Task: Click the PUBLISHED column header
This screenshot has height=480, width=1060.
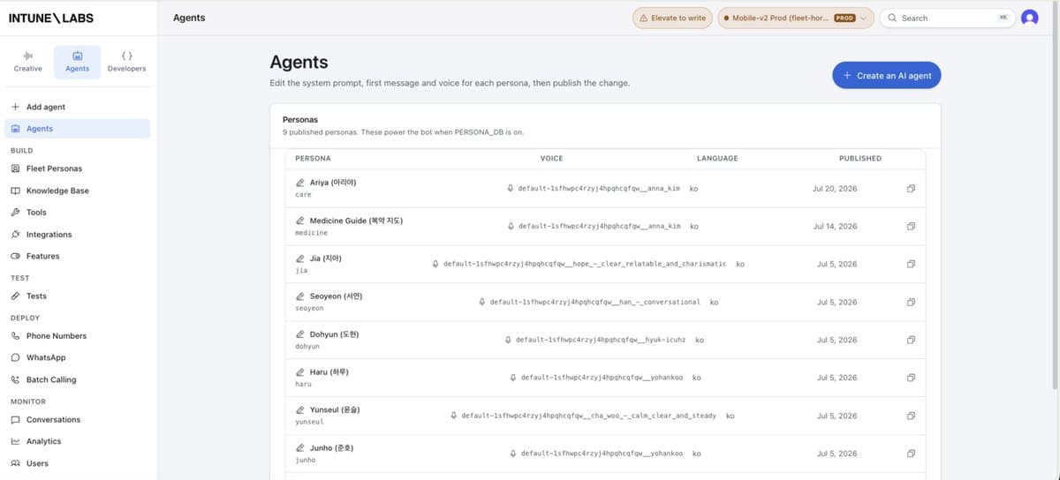Action: (860, 159)
